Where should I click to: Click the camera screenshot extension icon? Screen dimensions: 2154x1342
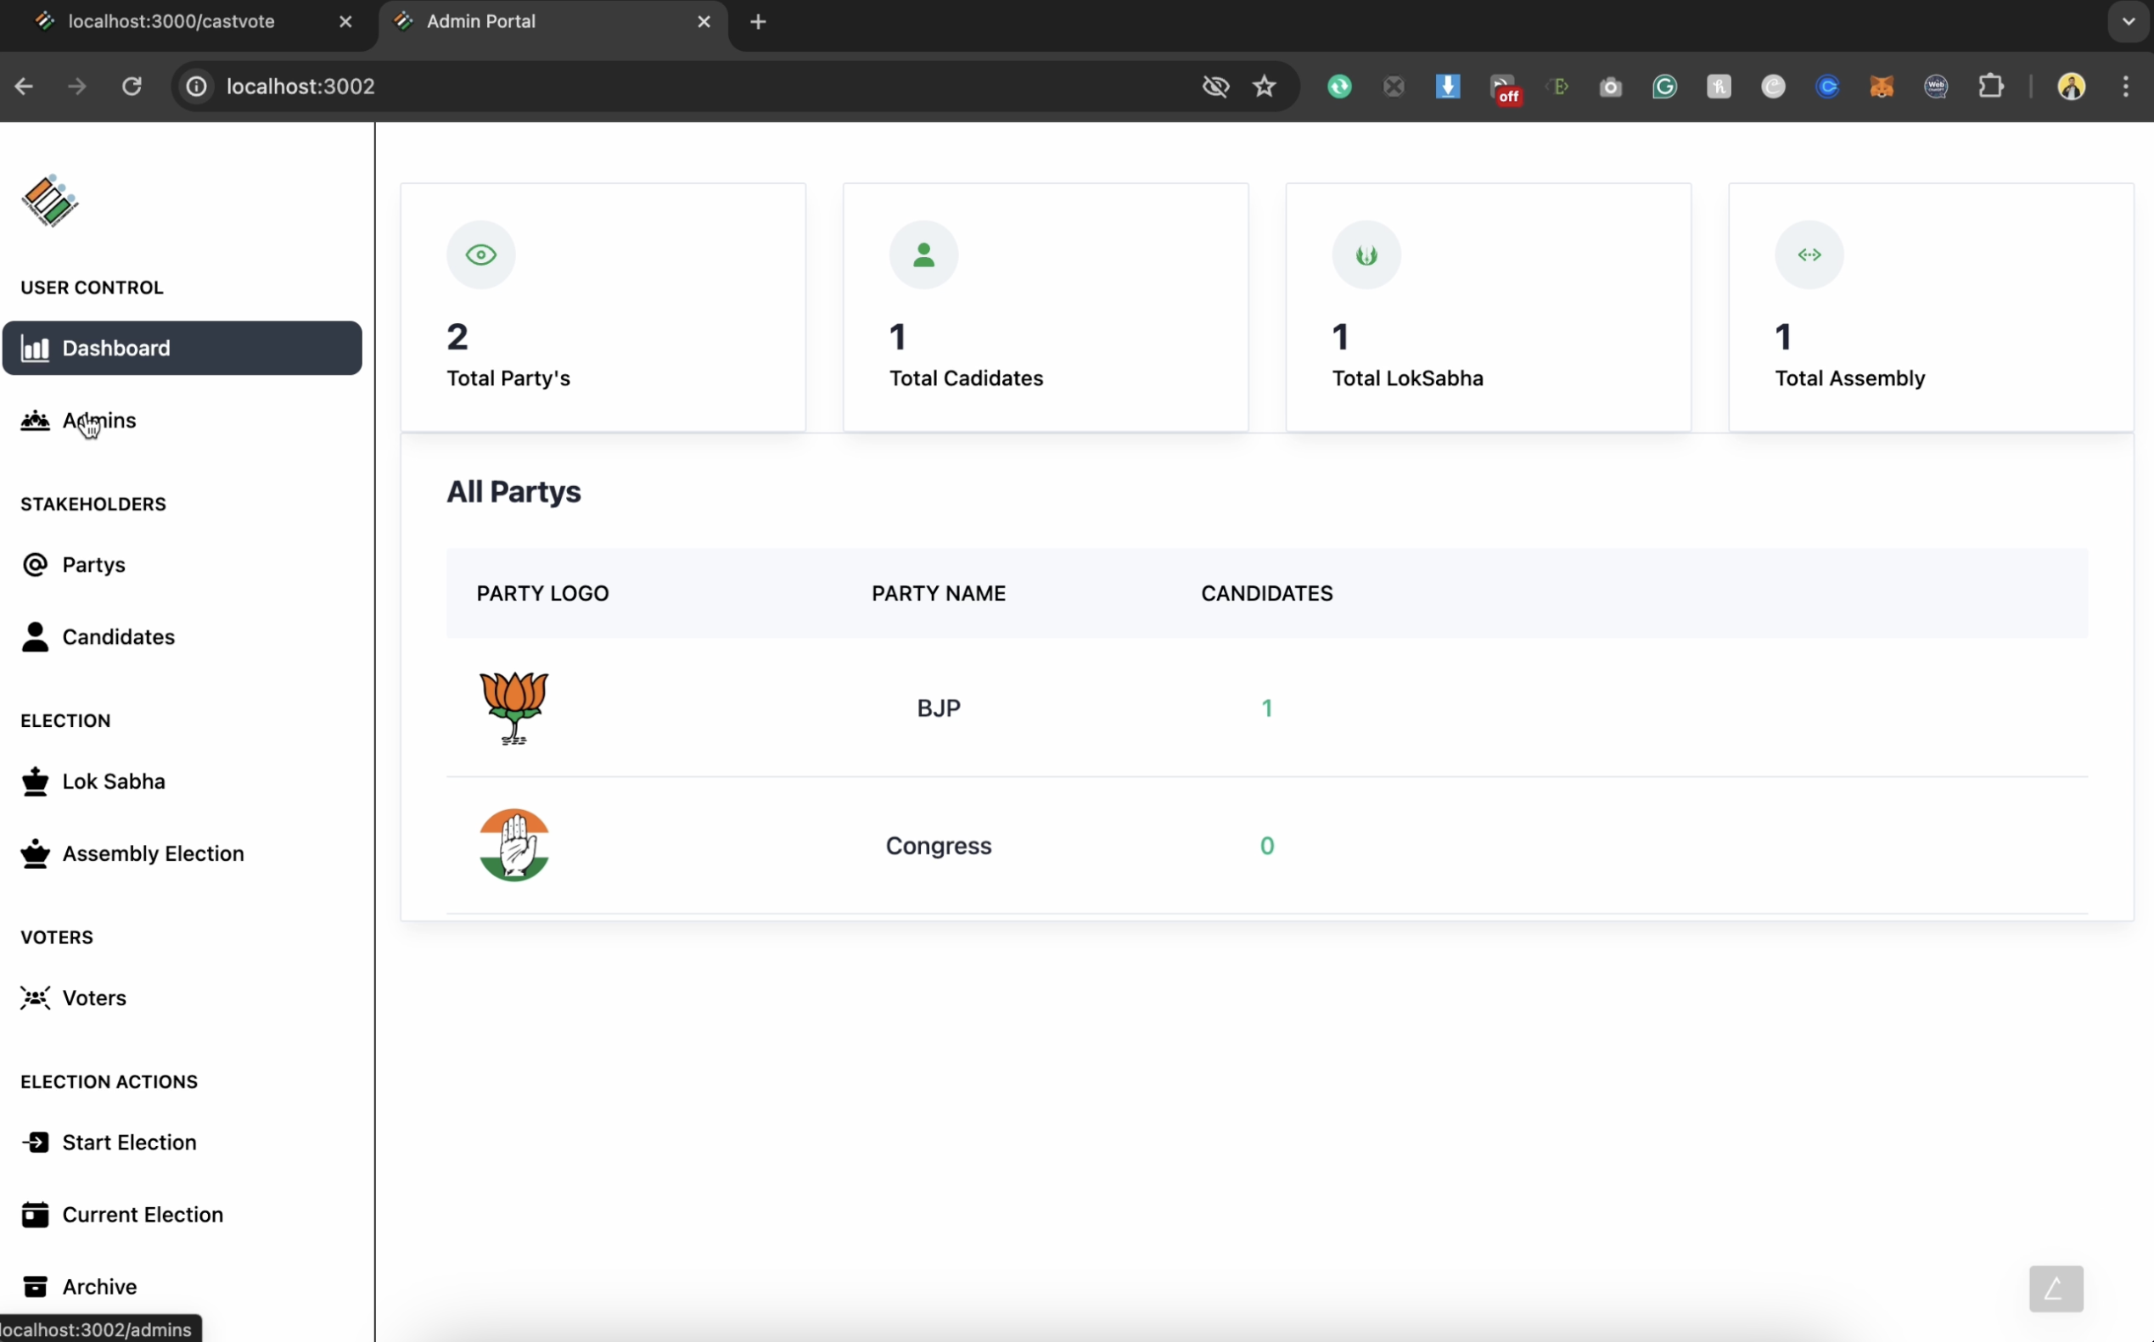[x=1611, y=87]
